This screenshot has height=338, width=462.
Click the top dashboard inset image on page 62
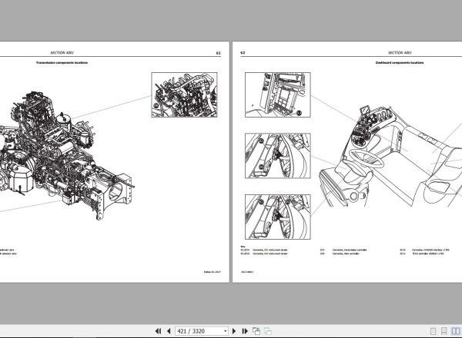pos(277,95)
